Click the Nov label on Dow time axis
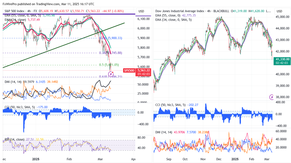Image resolution: width=291 pixels, height=163 pixels. 203,159
